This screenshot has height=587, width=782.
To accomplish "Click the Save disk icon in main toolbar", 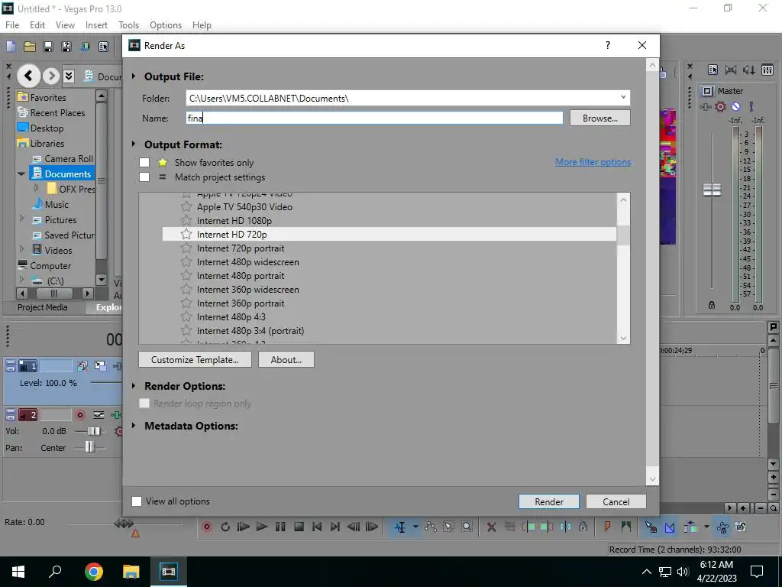I will point(48,47).
